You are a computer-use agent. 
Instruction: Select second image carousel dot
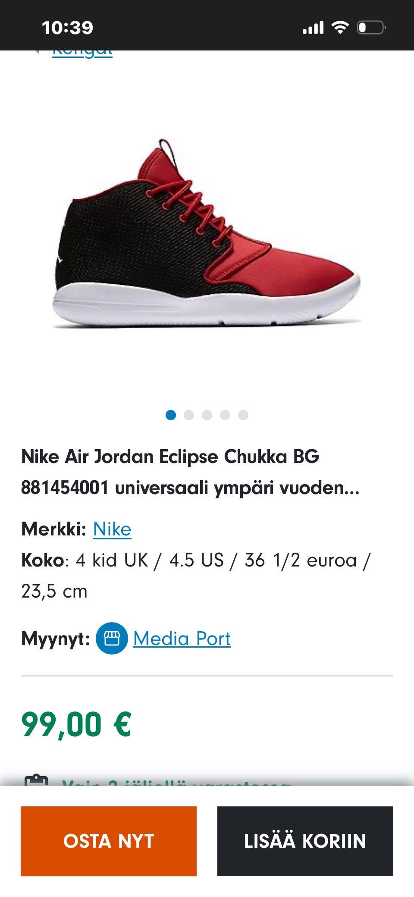[189, 415]
